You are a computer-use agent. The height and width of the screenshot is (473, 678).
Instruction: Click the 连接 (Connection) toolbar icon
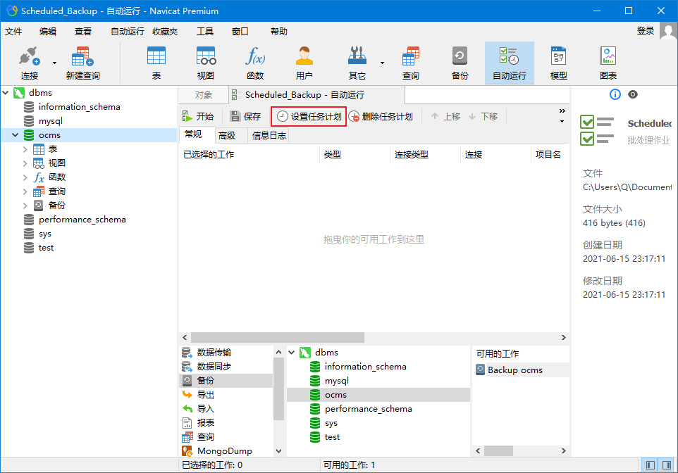[29, 62]
